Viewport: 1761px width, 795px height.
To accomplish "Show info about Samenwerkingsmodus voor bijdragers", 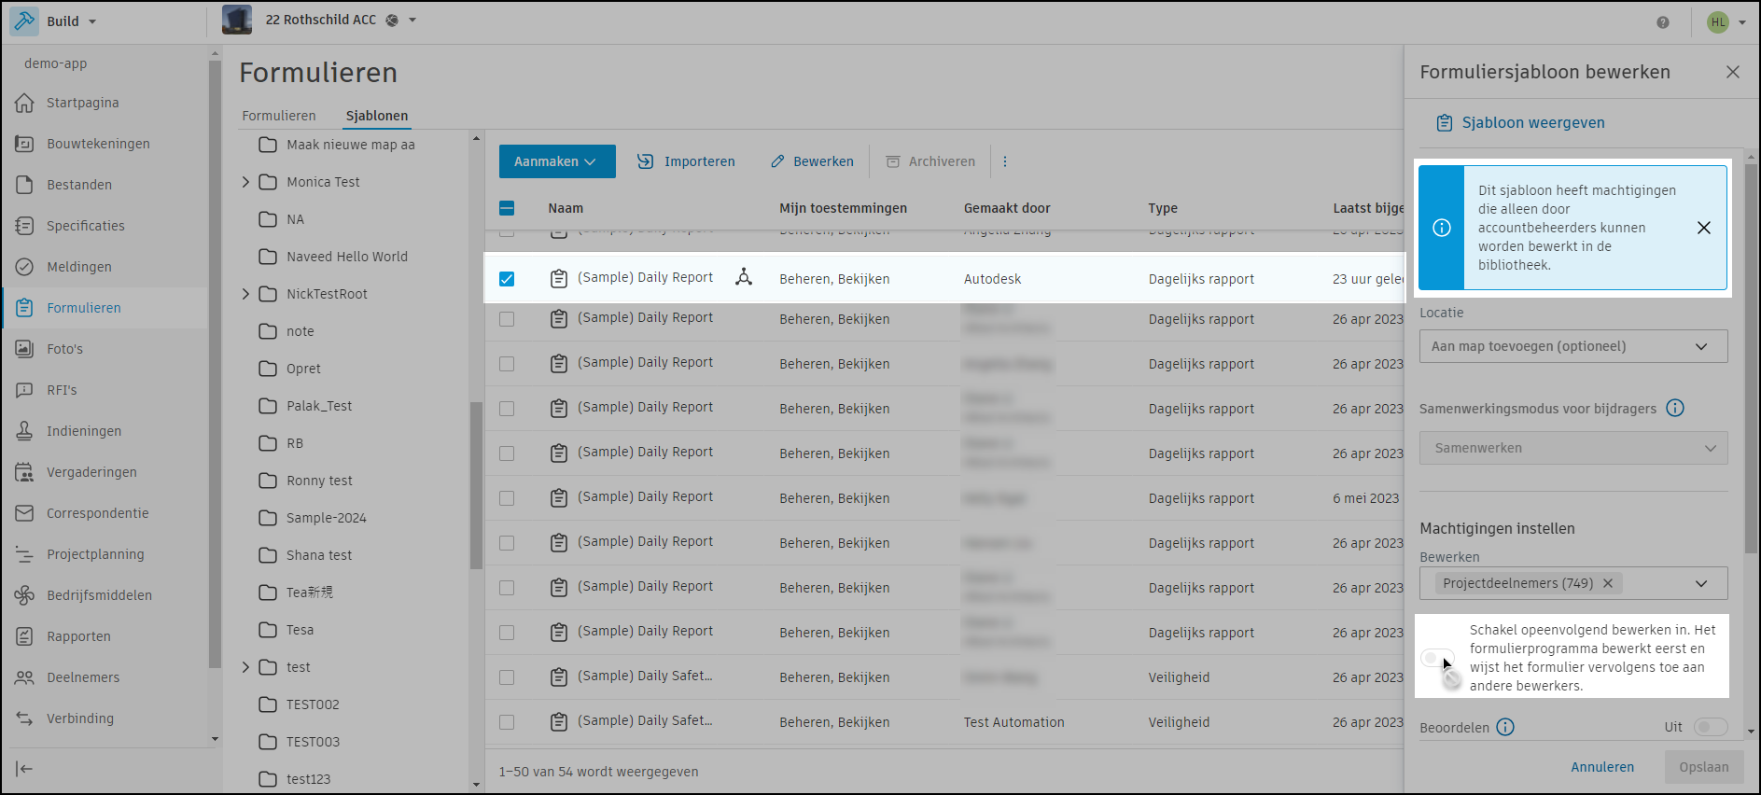I will [1675, 408].
